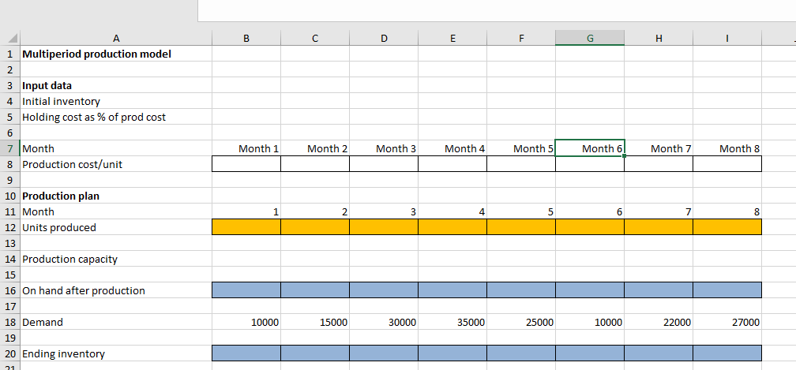Click blue On hand cell for month 6
Viewport: 796px width, 370px height.
click(x=590, y=290)
